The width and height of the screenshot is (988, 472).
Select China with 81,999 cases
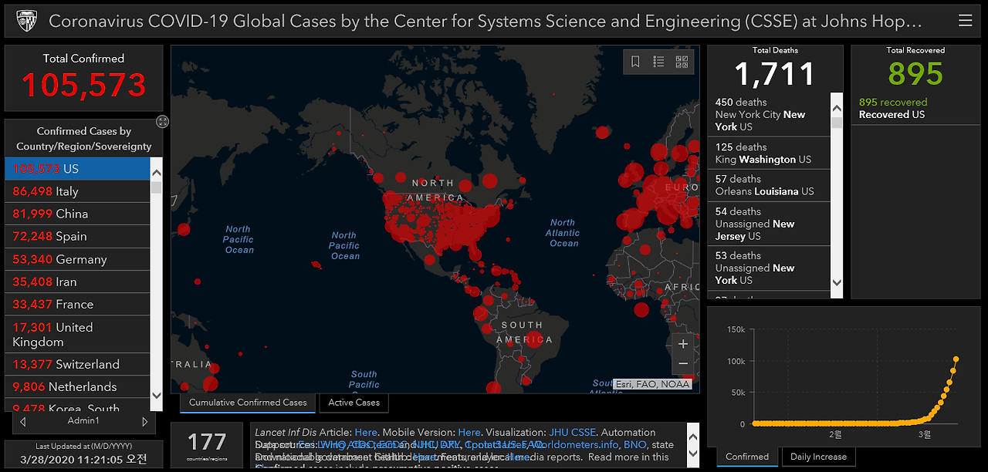coord(77,214)
